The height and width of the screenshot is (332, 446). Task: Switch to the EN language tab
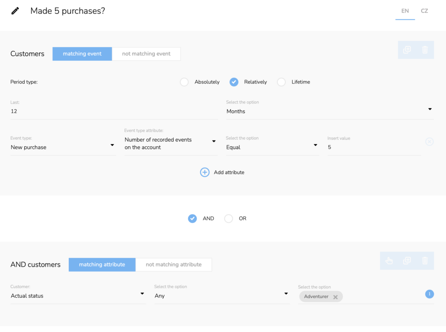point(405,11)
